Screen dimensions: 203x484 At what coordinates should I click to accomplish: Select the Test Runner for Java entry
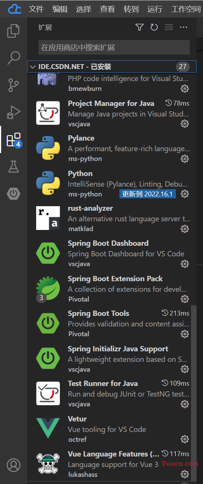pyautogui.click(x=112, y=394)
